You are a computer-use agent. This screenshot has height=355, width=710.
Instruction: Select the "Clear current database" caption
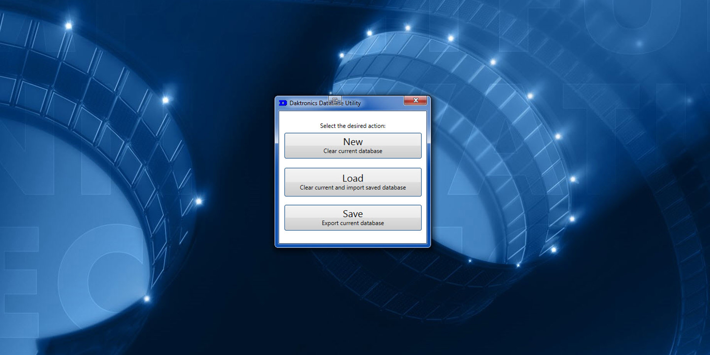click(x=353, y=151)
